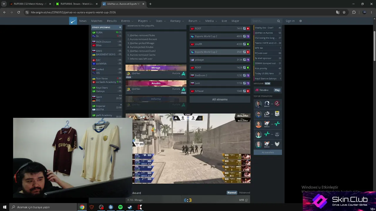376x211 pixels.
Task: Go back to the previous page
Action: pos(4,12)
